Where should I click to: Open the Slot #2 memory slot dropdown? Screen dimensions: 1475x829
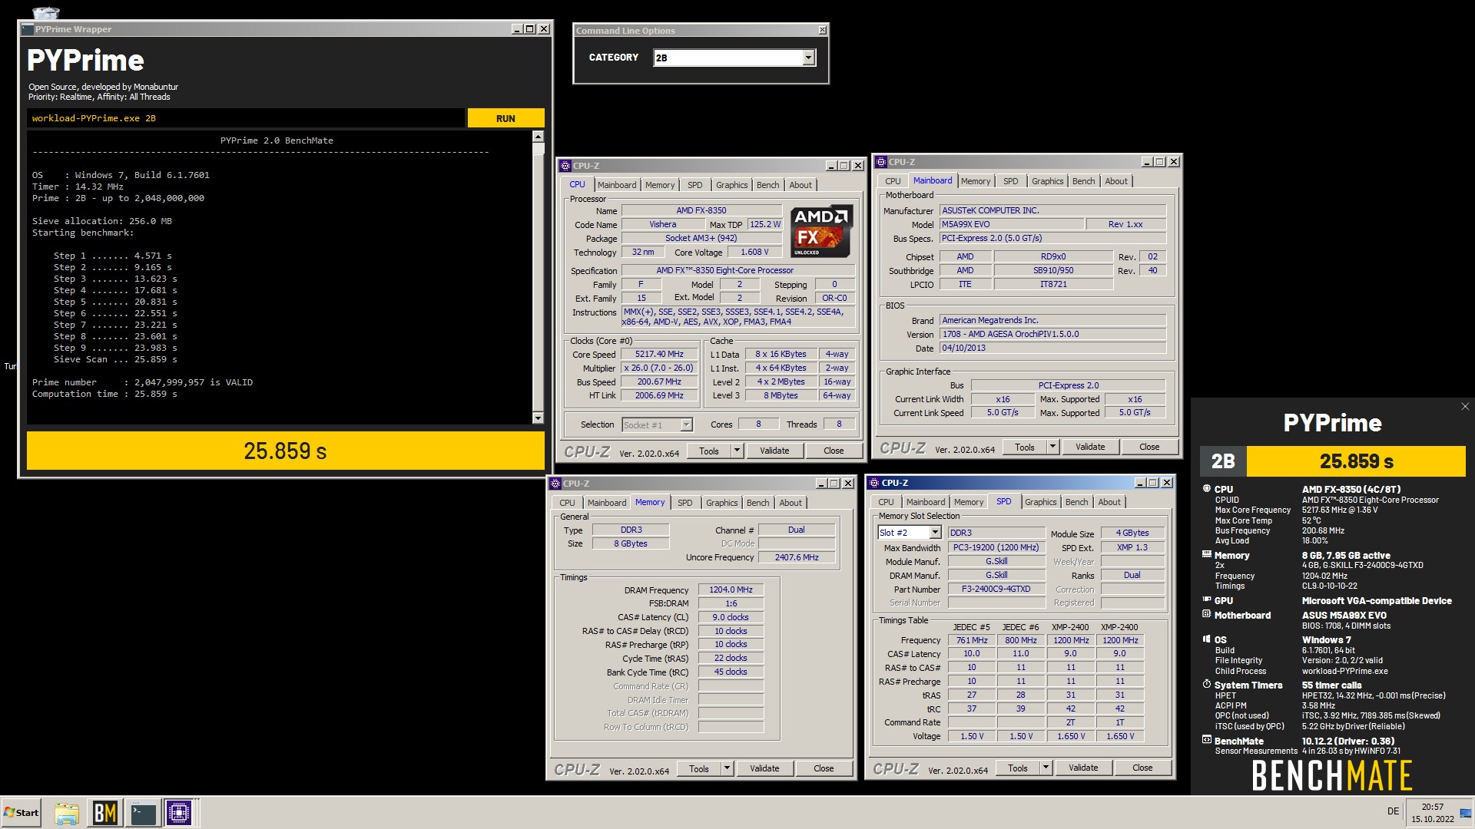point(935,533)
